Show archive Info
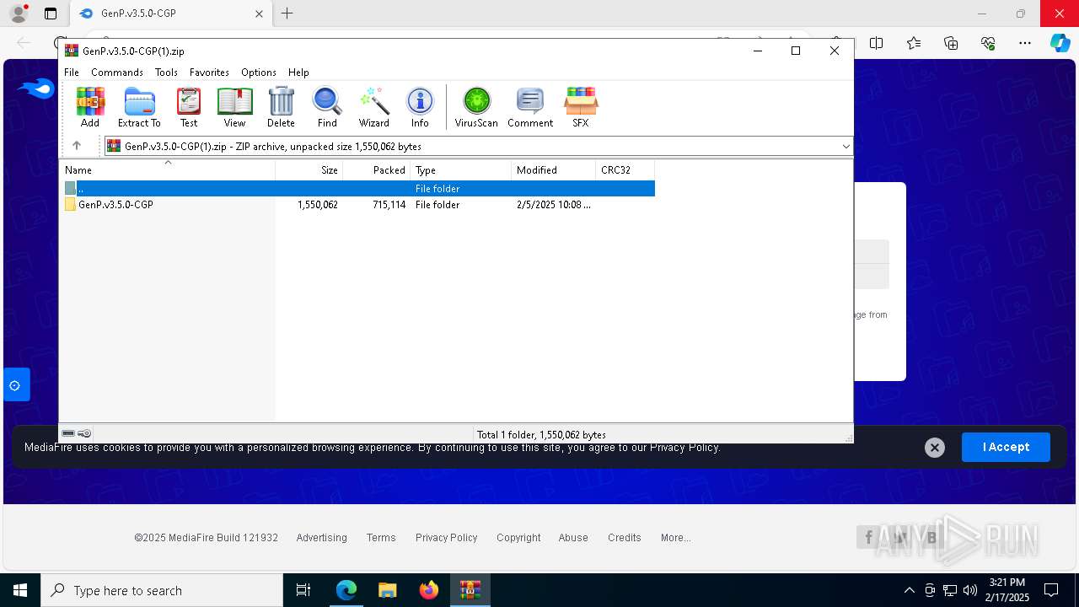This screenshot has width=1079, height=607. (x=420, y=107)
